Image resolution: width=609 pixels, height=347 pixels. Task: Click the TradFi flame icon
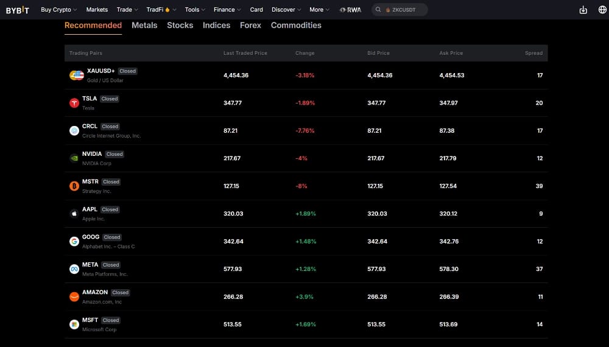tap(167, 10)
